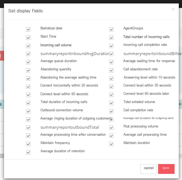Toggle Total number of incoming calls checkbox

111,38
